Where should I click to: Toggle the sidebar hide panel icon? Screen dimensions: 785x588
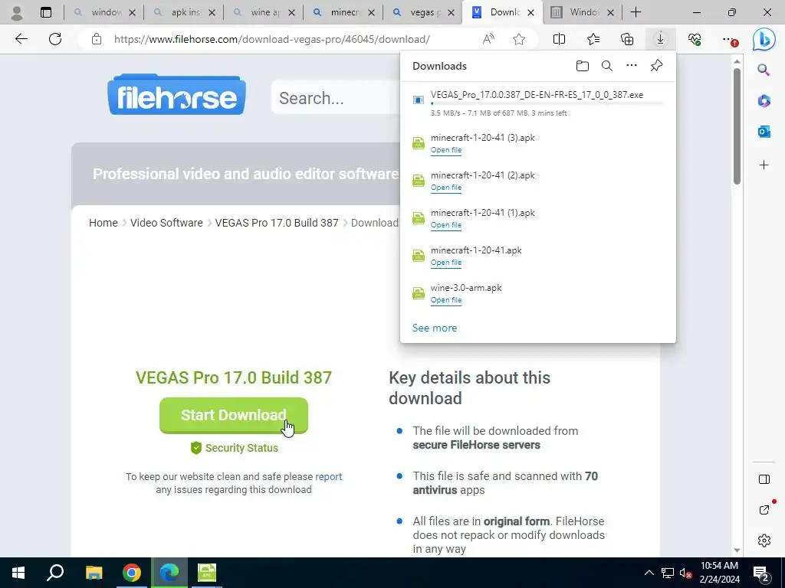pos(764,479)
